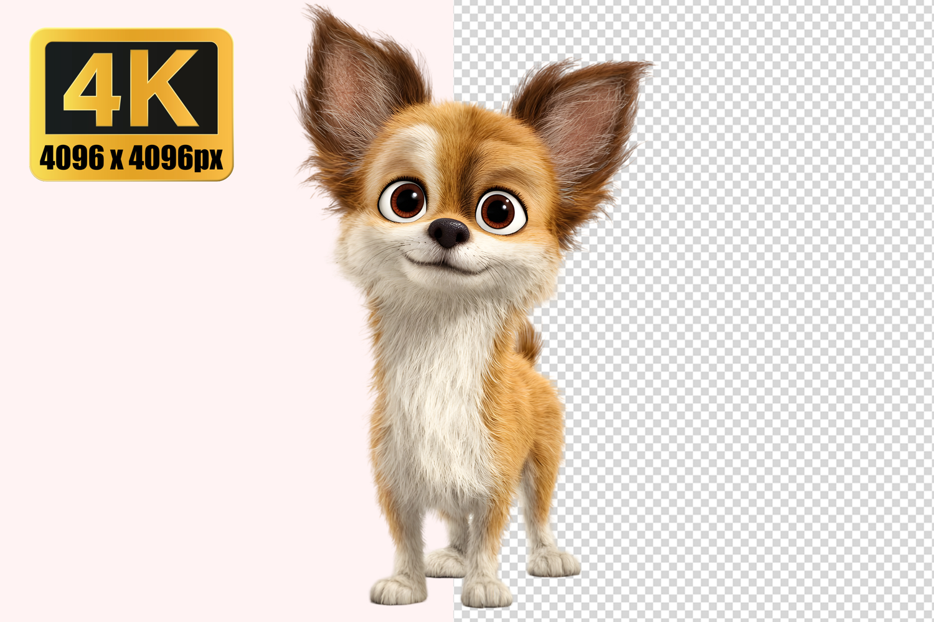Click the large '4' digit in the badge
Screen dimensions: 934x622
tap(93, 87)
